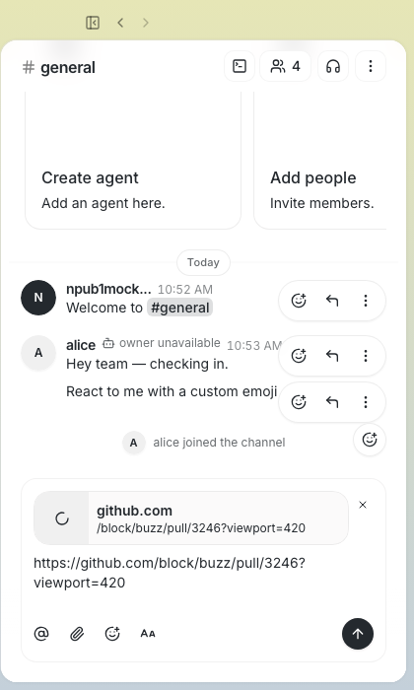Open the Create agent card
Image resolution: width=414 pixels, height=690 pixels.
pyautogui.click(x=133, y=161)
